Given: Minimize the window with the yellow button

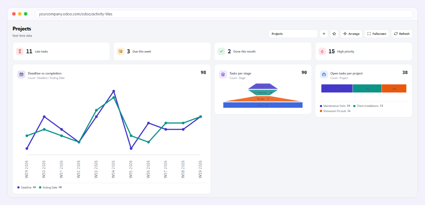Looking at the screenshot, I should click(20, 14).
